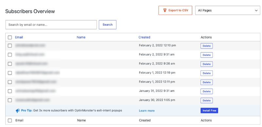Delete subscriber created February 2, 2022 9:26 am
The width and height of the screenshot is (262, 127).
207,64
